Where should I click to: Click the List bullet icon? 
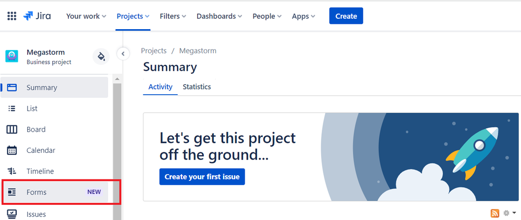tap(11, 108)
